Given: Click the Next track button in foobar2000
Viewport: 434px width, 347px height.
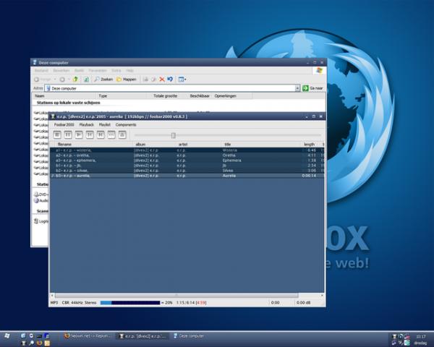Looking at the screenshot, I should coord(101,134).
